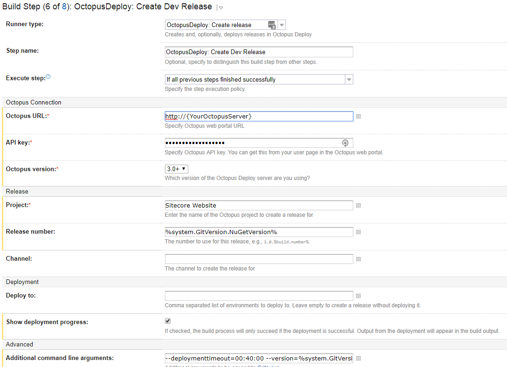Image resolution: width=507 pixels, height=367 pixels.
Task: Click 'Specify Octopus web portal URL' hint text
Action: (x=205, y=126)
